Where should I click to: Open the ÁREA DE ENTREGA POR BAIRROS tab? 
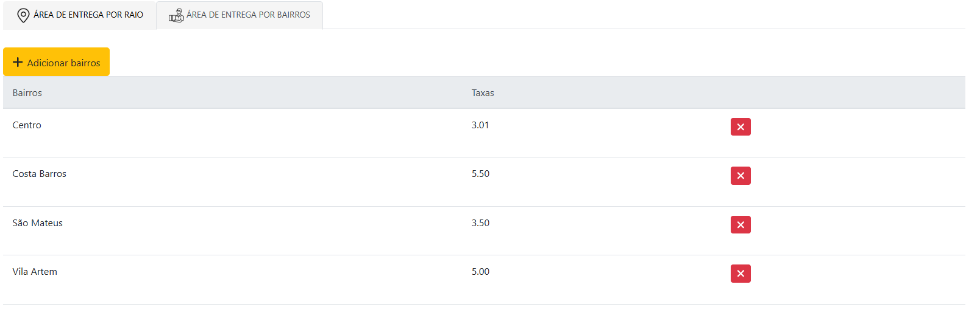[248, 15]
